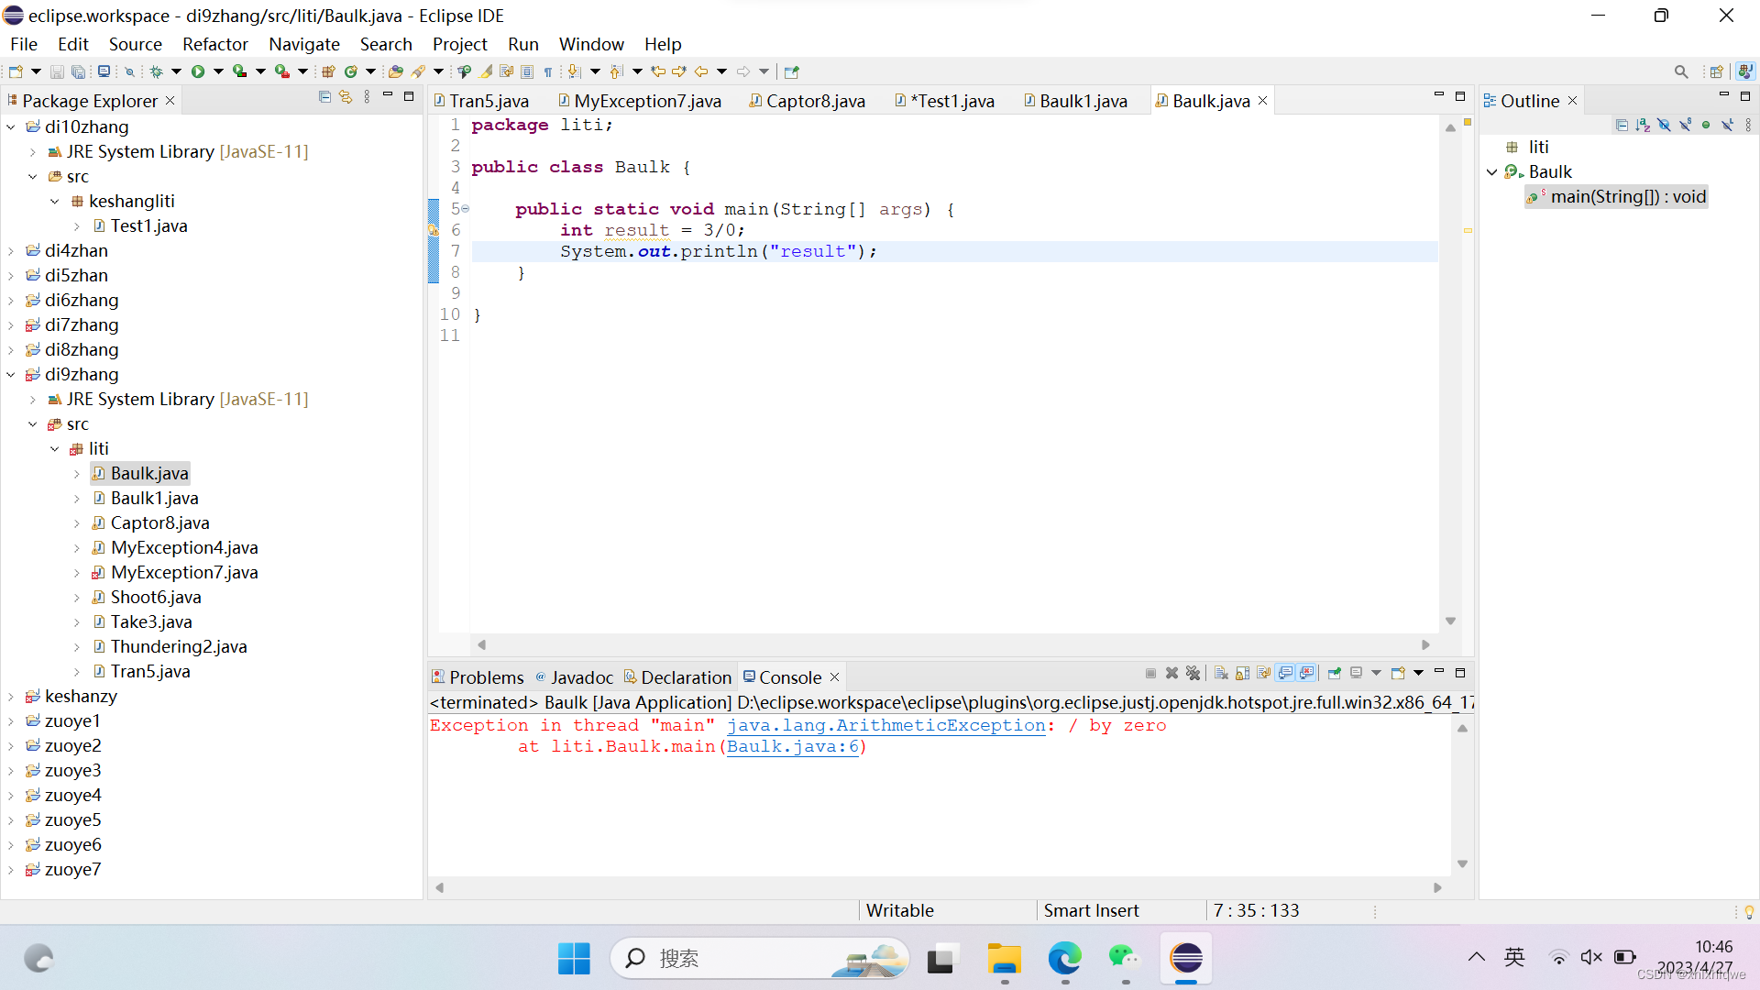
Task: Open the Refactor menu
Action: pyautogui.click(x=214, y=44)
